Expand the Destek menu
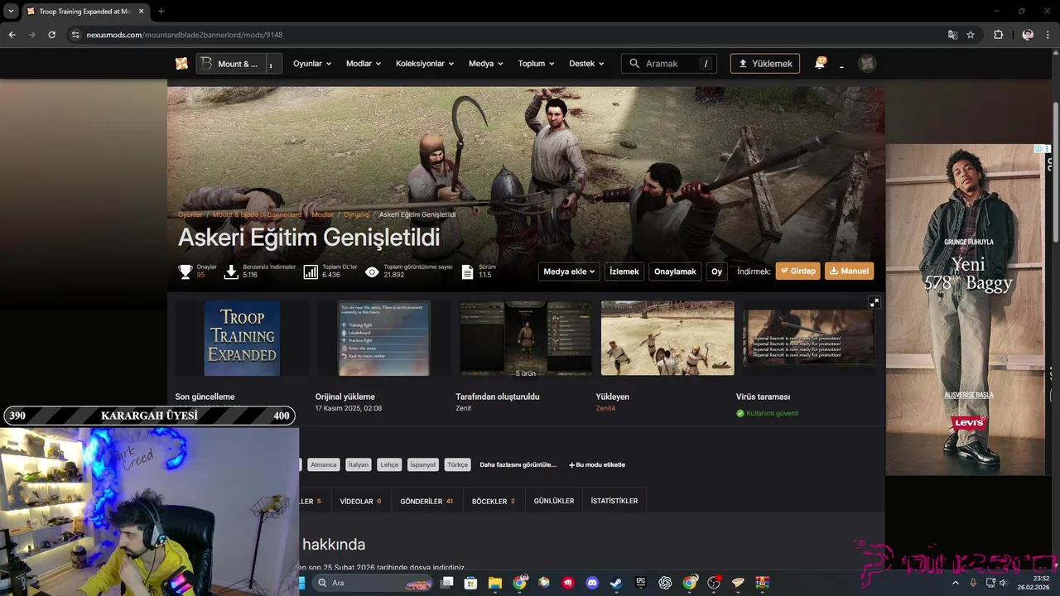Viewport: 1060px width, 596px height. click(x=586, y=64)
